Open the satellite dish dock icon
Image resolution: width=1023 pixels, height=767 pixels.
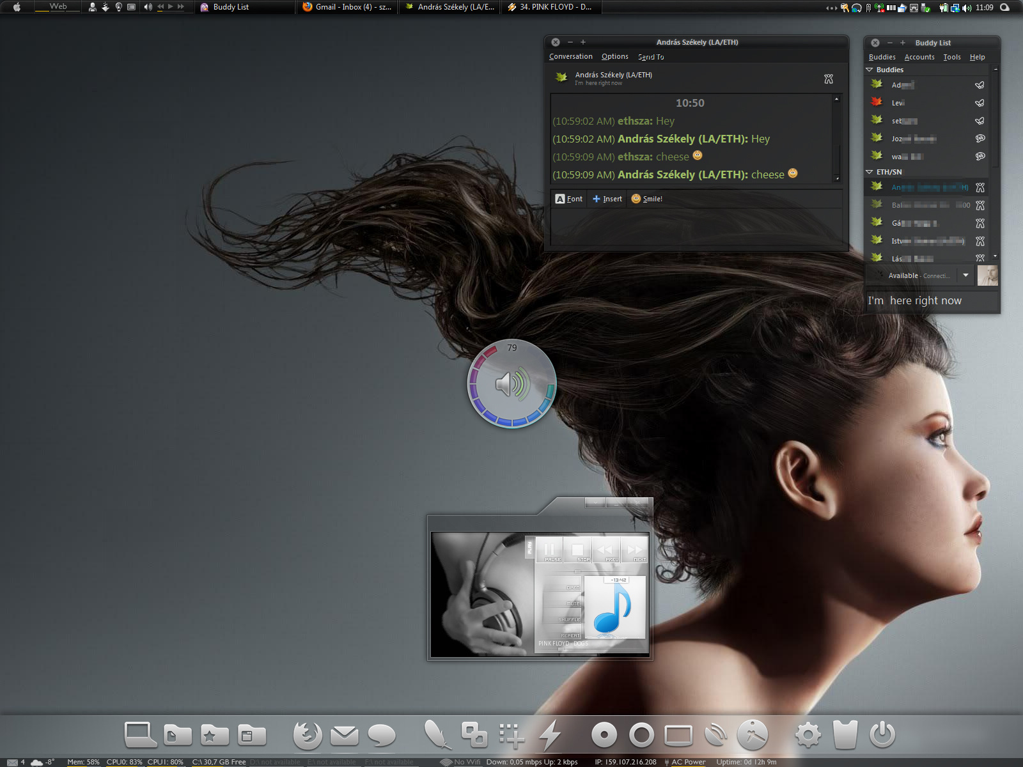point(716,735)
